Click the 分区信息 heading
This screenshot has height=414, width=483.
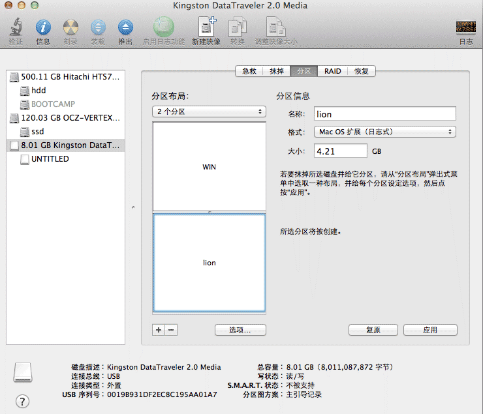[293, 96]
